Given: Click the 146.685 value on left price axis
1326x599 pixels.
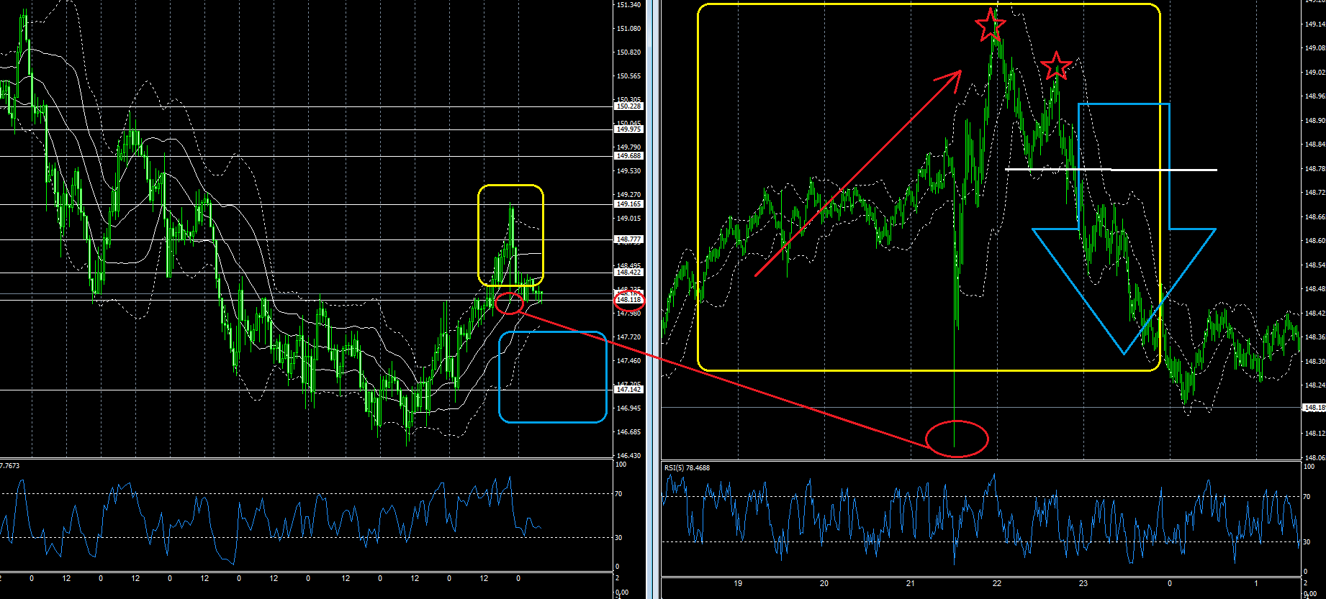Looking at the screenshot, I should click(x=628, y=432).
